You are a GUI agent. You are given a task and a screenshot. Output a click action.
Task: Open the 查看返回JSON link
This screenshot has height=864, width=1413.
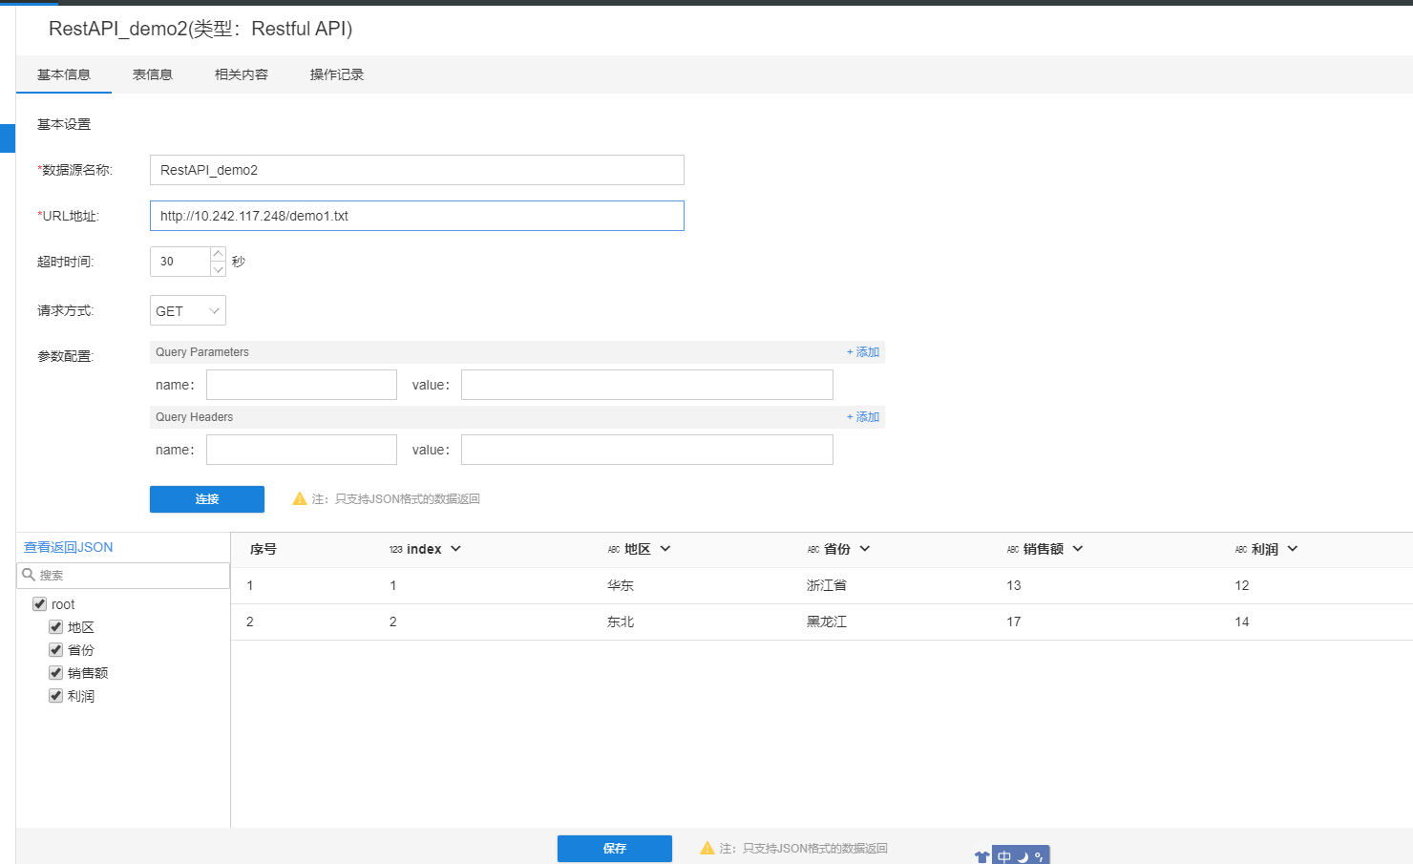(69, 547)
